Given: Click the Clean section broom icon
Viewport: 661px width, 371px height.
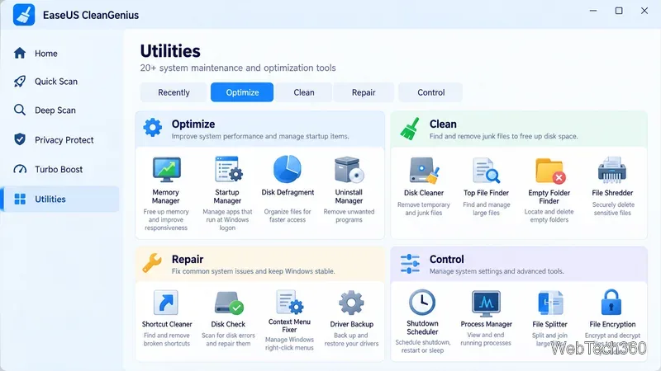Looking at the screenshot, I should [x=410, y=129].
